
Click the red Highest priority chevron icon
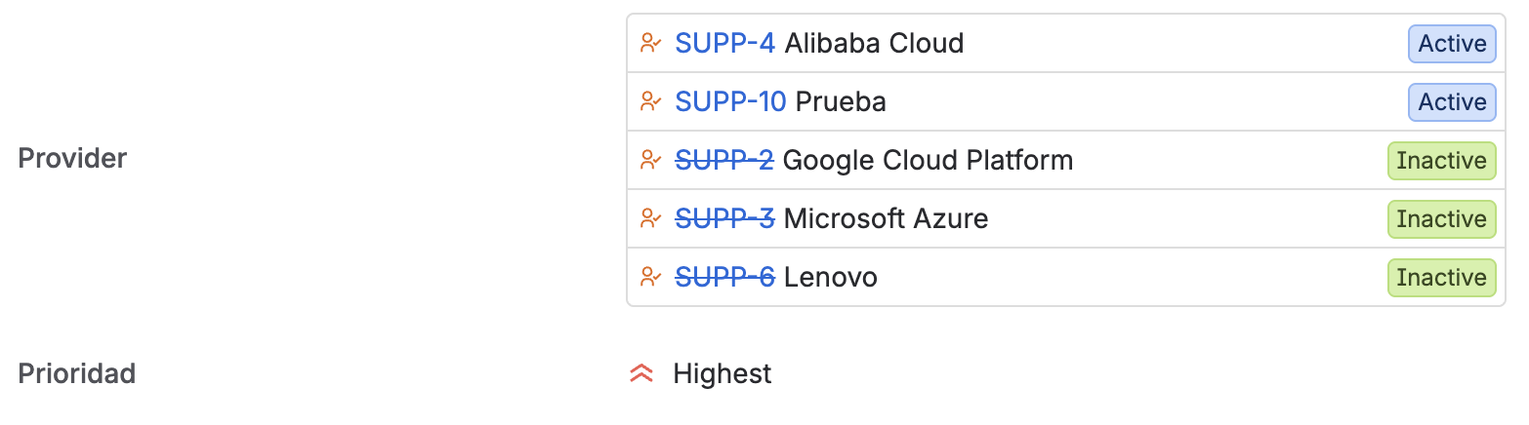[641, 373]
